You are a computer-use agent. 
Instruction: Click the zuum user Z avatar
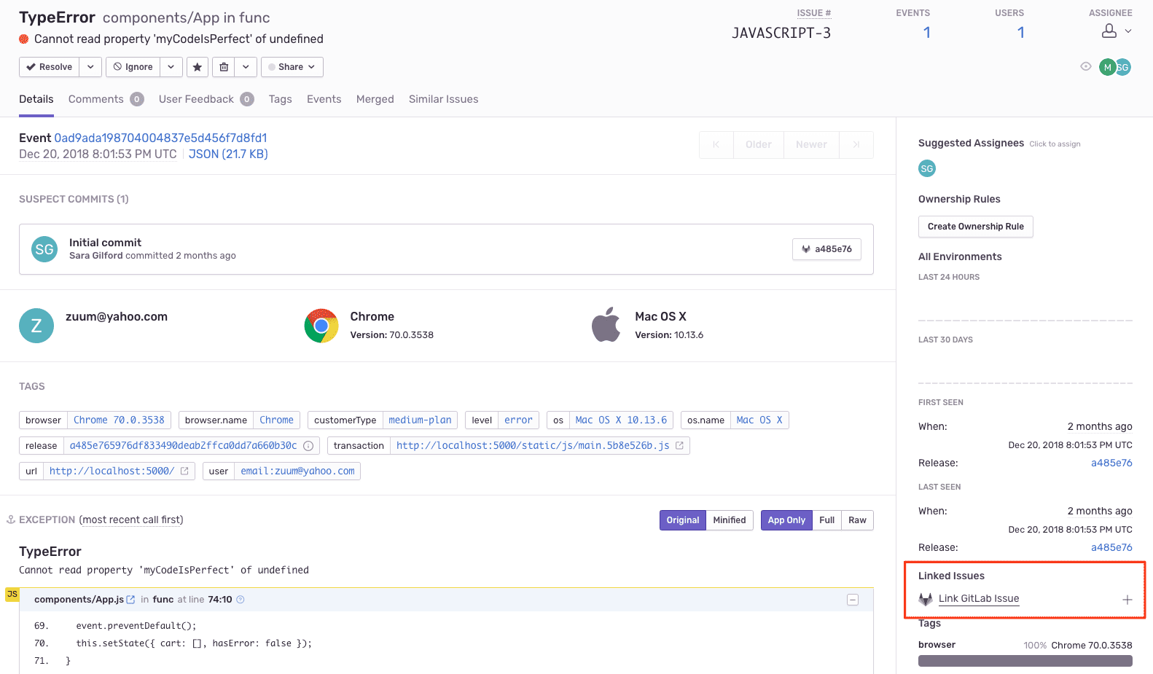36,326
